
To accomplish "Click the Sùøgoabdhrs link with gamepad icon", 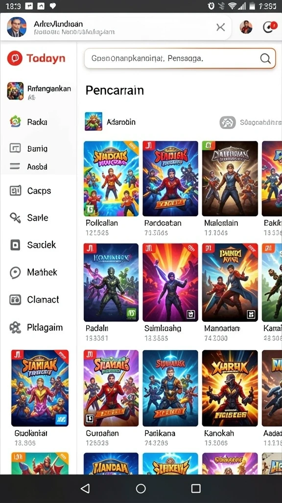I will (251, 122).
